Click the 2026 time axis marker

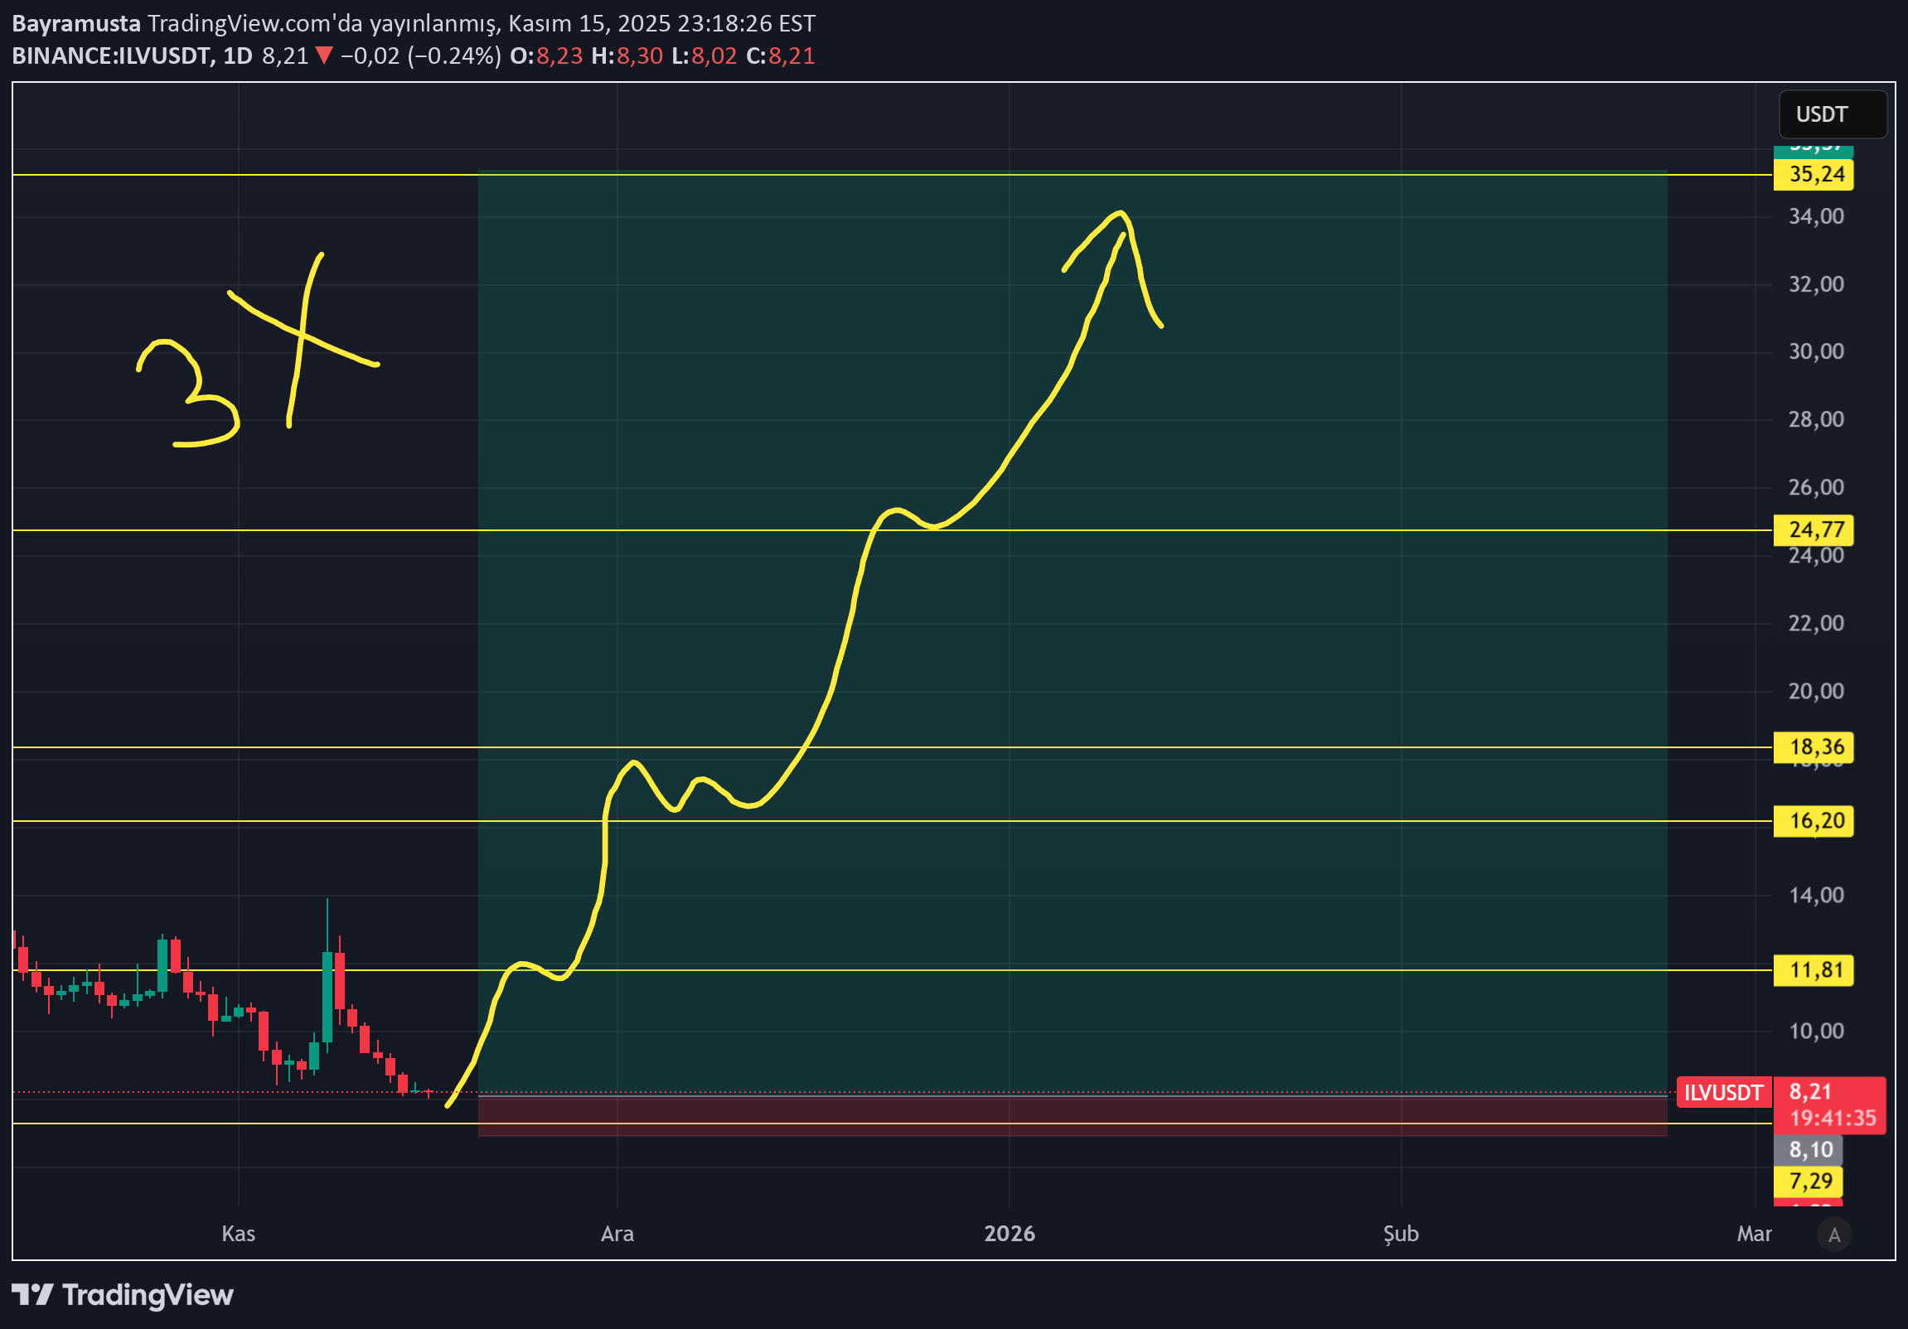click(x=1009, y=1234)
